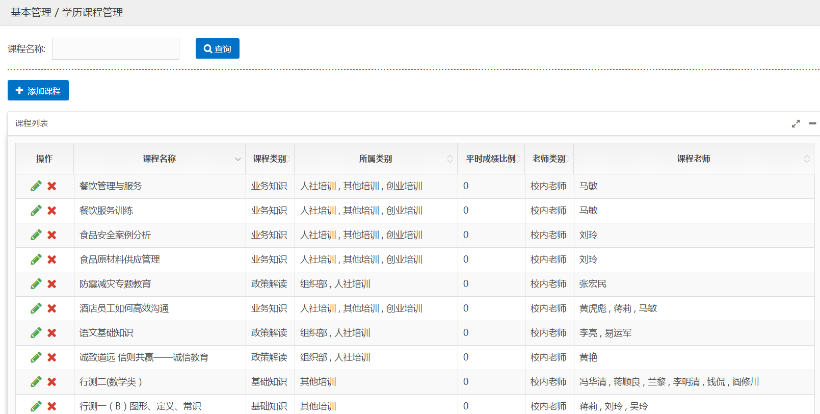Delete the 餐饮服务训练 course row

(52, 211)
